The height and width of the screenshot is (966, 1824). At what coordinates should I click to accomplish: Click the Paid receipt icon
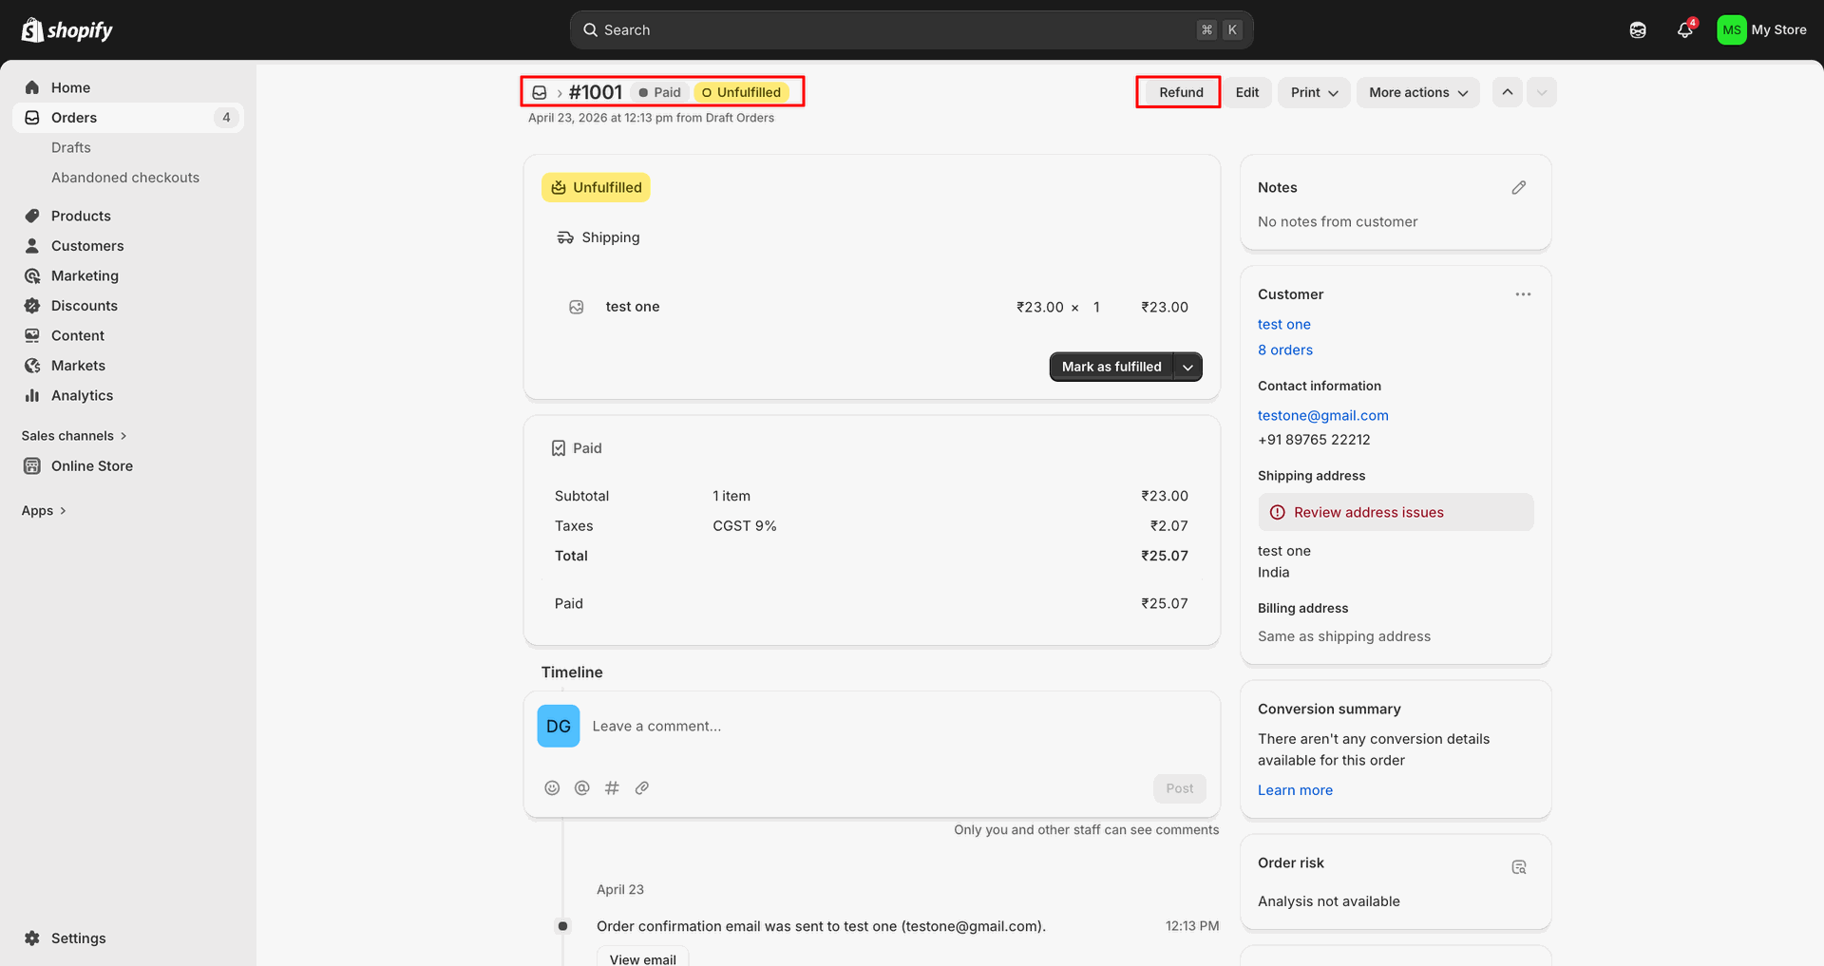(x=559, y=448)
